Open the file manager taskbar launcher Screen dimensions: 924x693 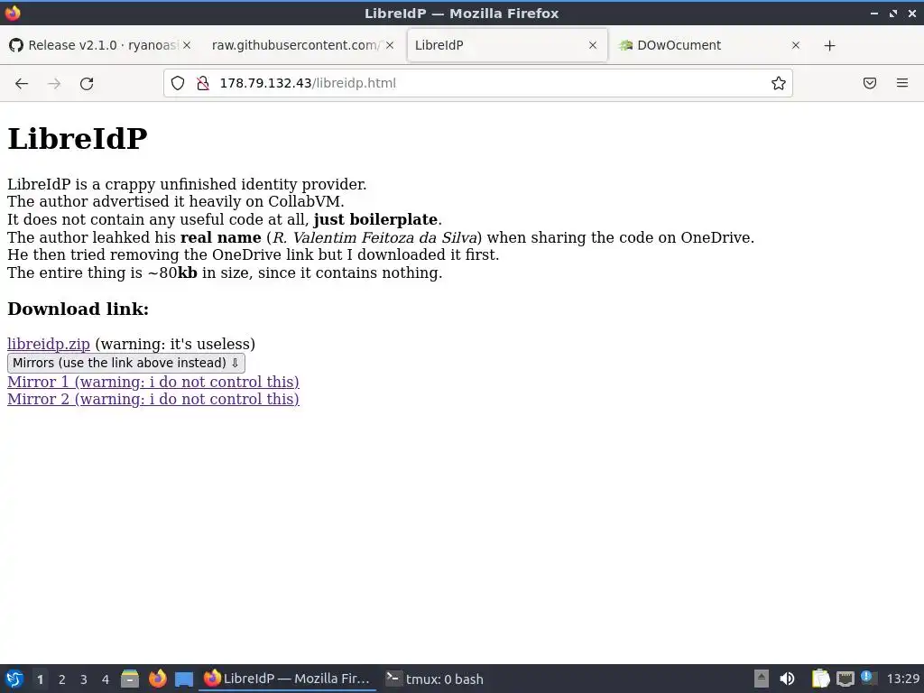pyautogui.click(x=130, y=679)
